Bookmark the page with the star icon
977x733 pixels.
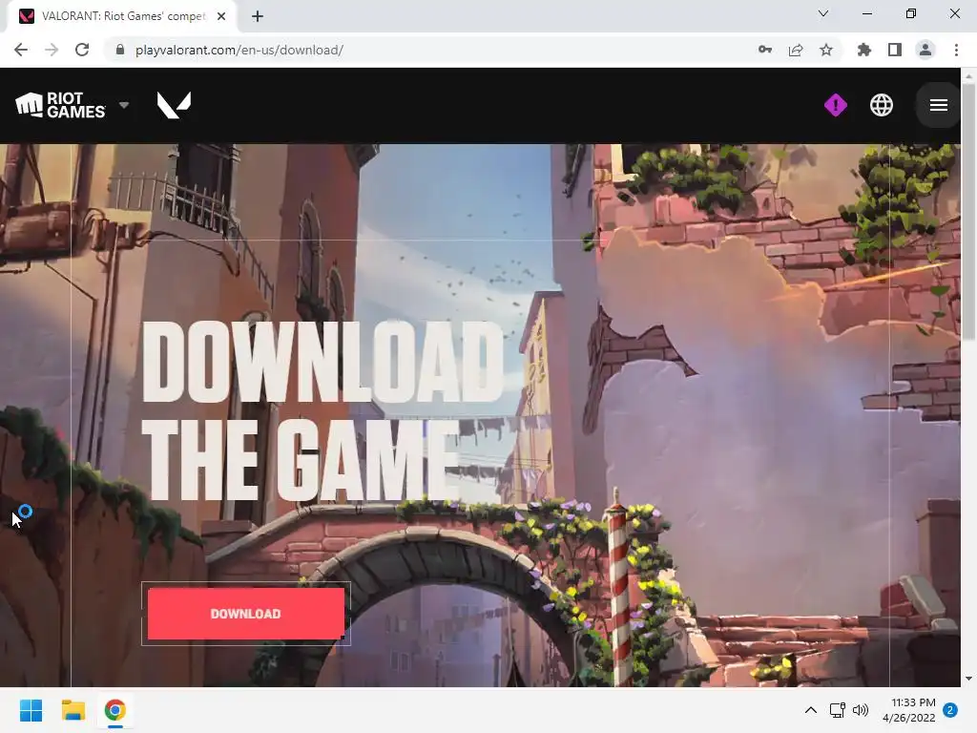pyautogui.click(x=826, y=50)
